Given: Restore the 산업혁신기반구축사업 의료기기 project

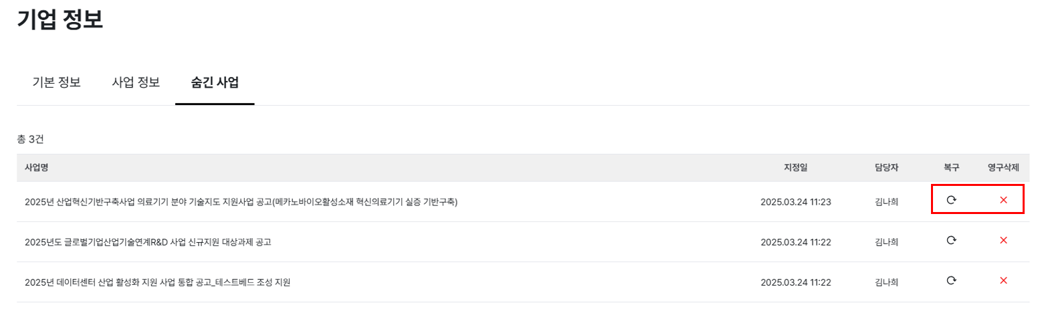Looking at the screenshot, I should pyautogui.click(x=951, y=200).
